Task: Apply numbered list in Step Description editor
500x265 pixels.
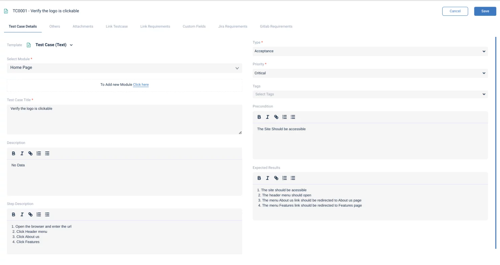Action: pyautogui.click(x=39, y=214)
